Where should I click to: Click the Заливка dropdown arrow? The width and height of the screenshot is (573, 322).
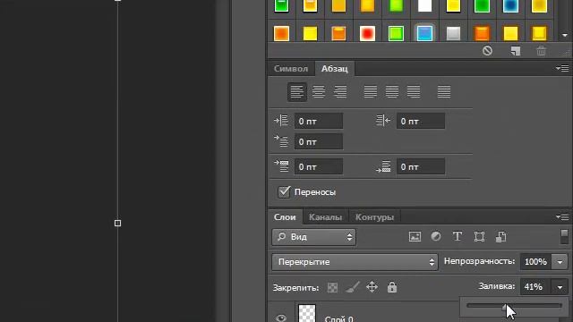560,287
